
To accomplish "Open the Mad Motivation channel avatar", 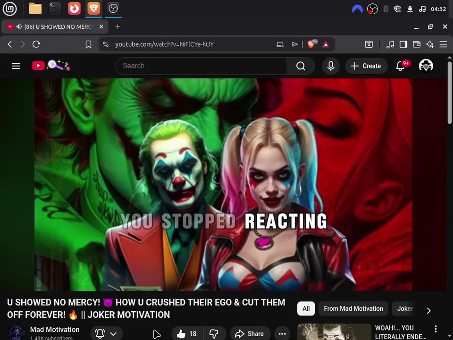I will 16,332.
